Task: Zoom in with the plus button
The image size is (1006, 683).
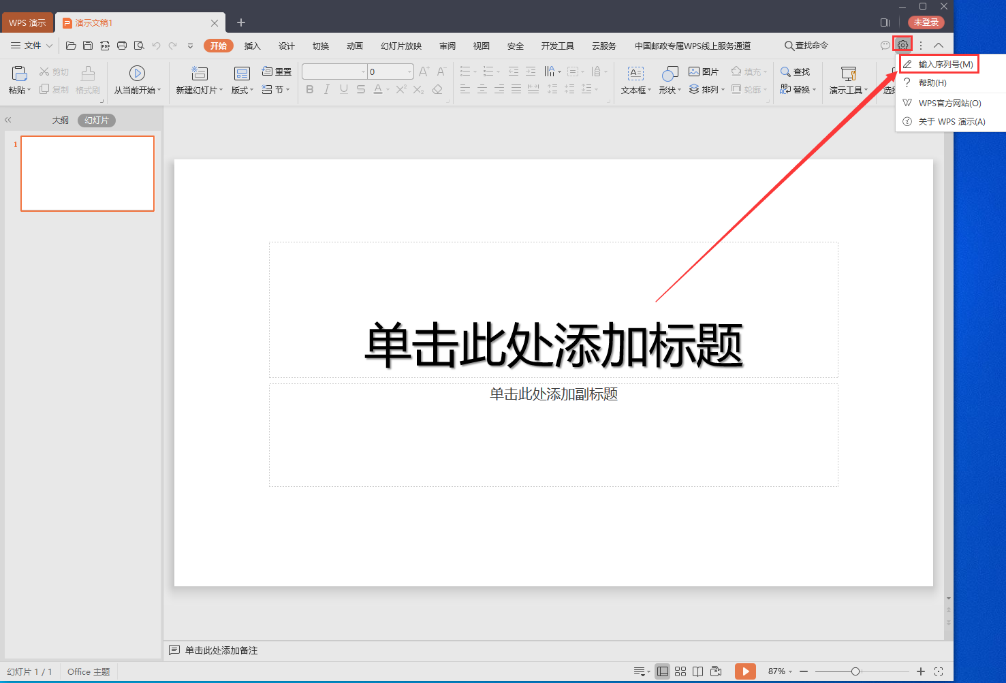Action: coord(921,671)
